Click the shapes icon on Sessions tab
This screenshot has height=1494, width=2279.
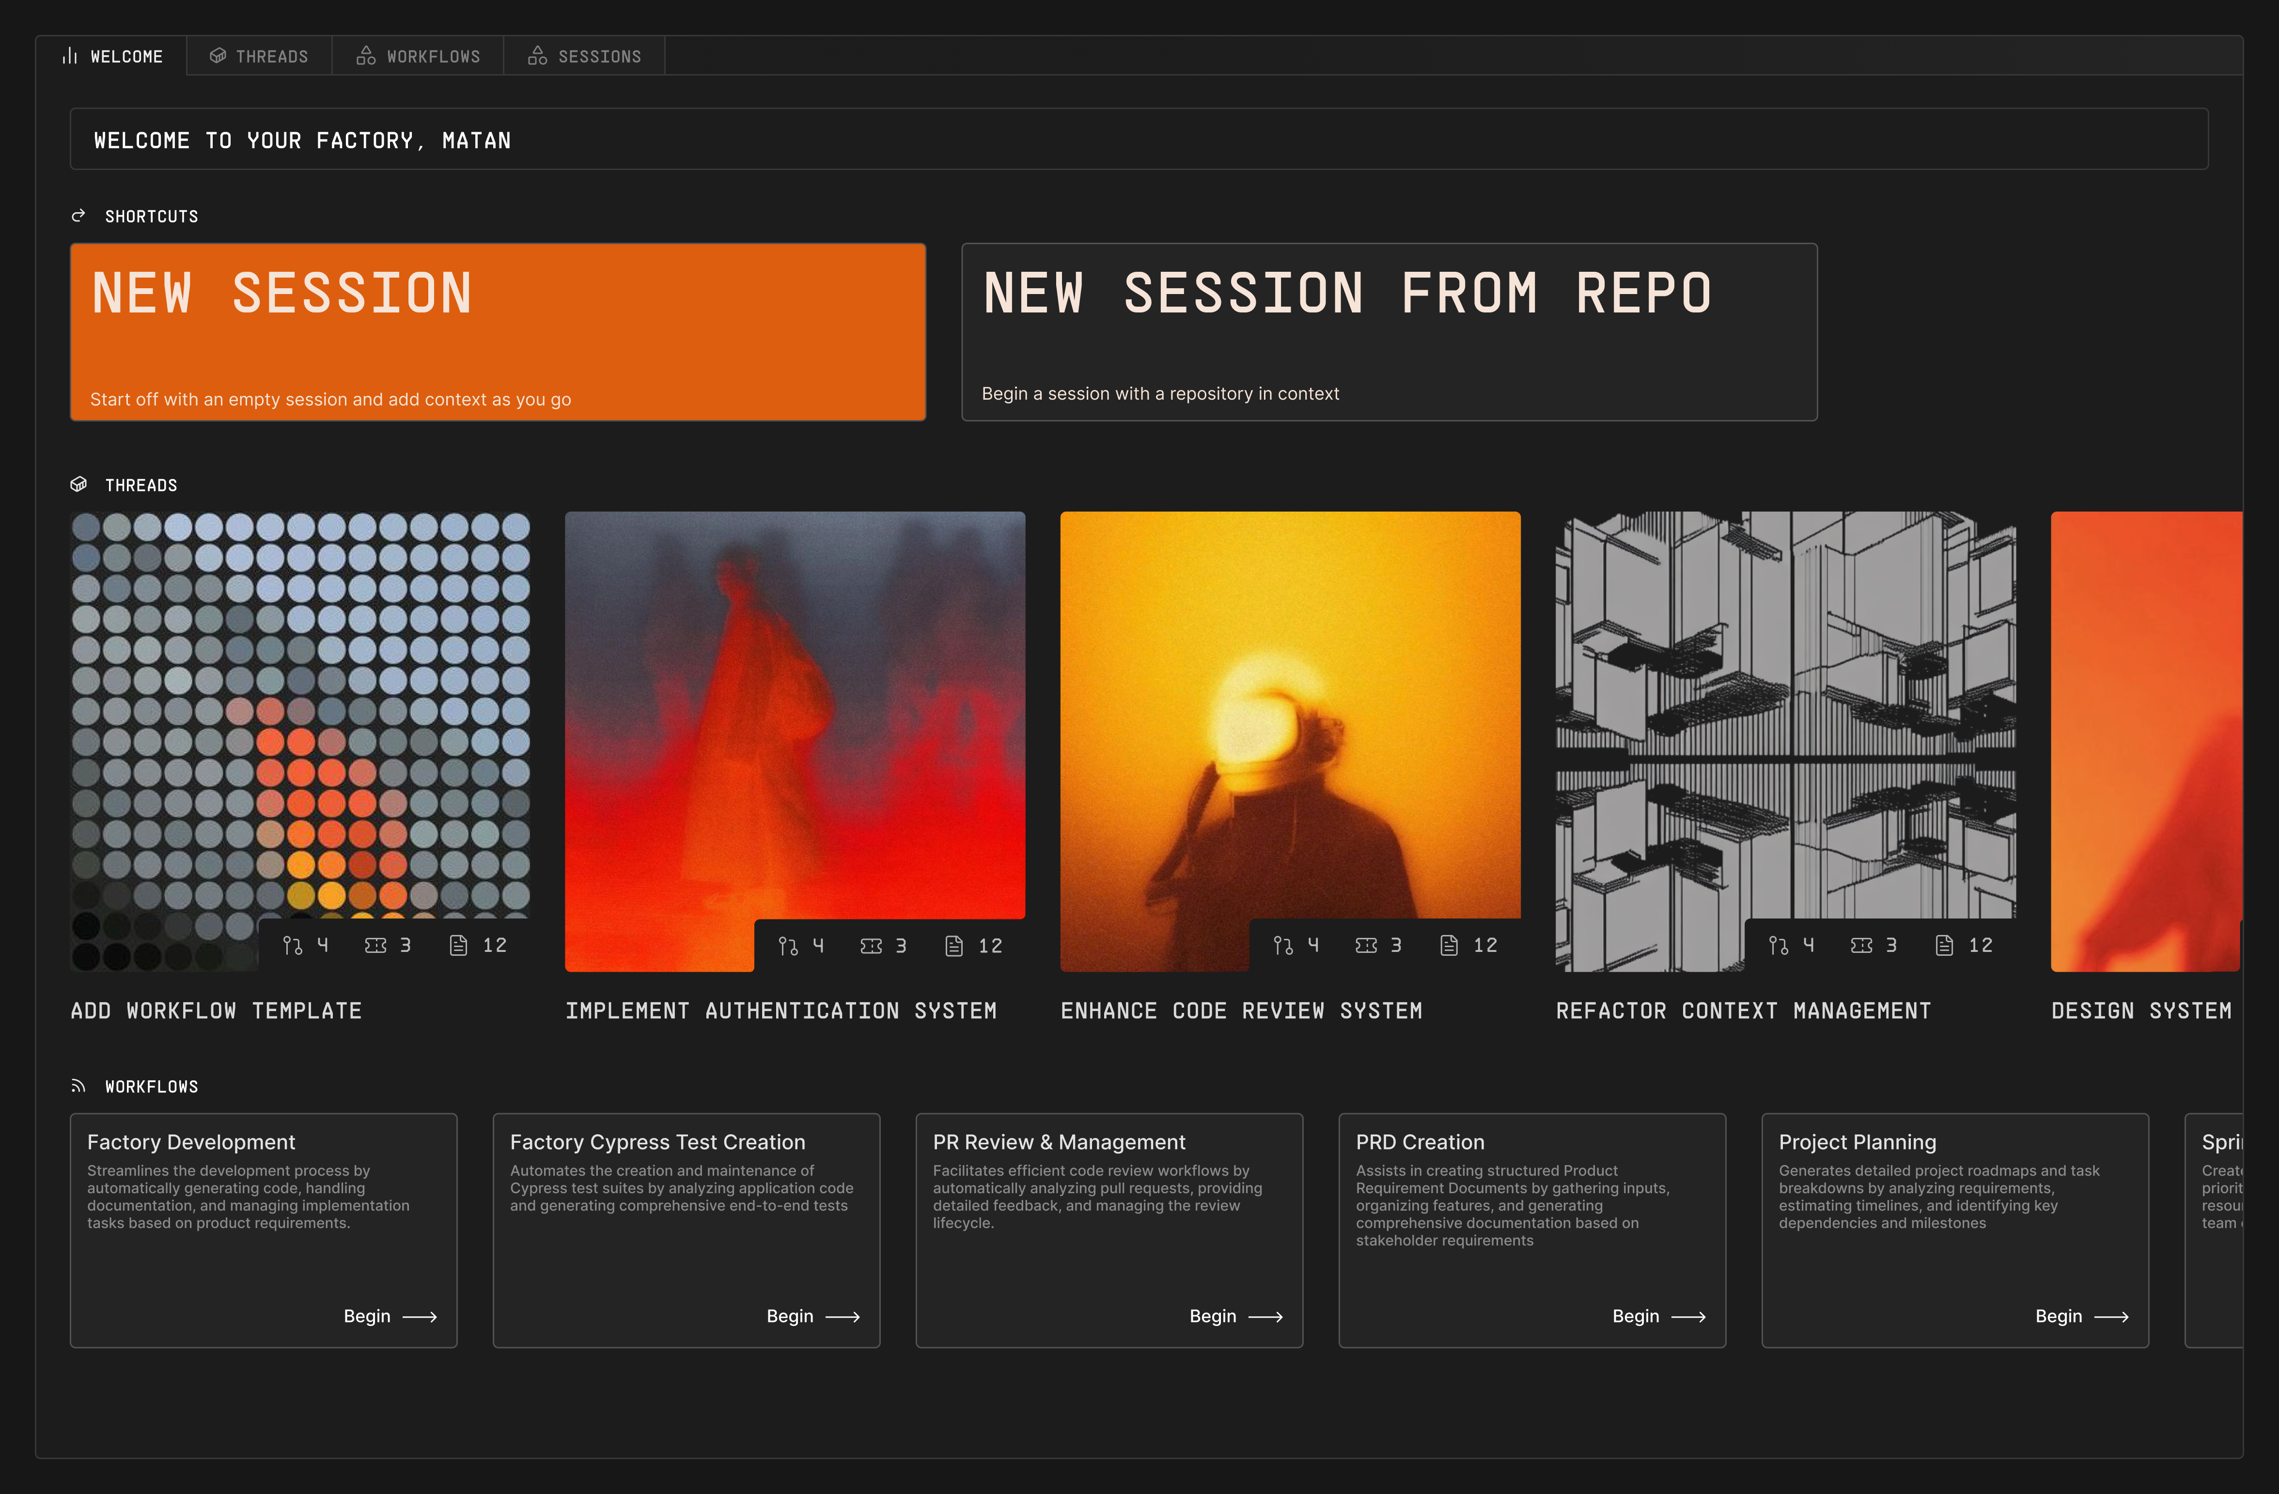537,57
